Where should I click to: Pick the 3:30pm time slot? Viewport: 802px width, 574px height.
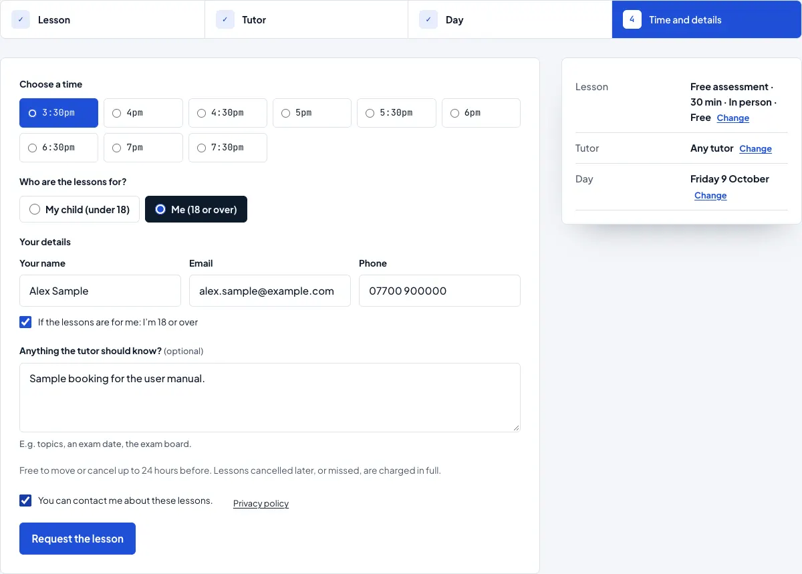coord(59,113)
